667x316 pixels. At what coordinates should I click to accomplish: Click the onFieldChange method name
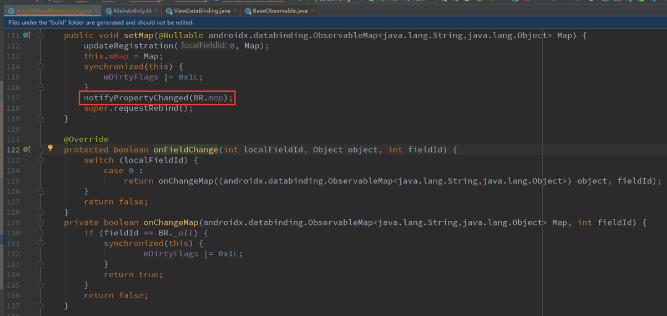[x=186, y=150]
